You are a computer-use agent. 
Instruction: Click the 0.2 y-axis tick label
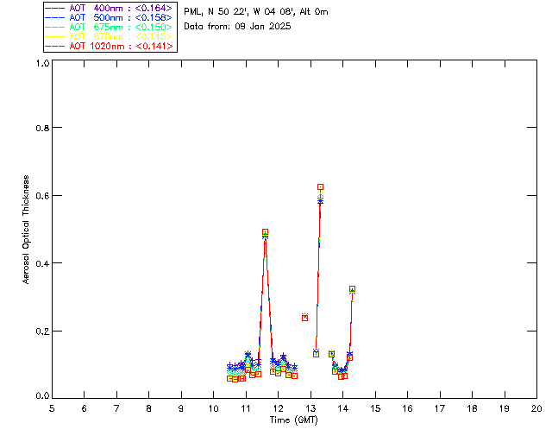(42, 331)
